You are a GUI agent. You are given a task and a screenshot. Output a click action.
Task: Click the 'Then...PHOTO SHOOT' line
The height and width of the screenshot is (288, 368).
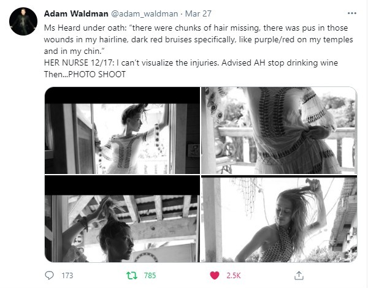click(85, 74)
